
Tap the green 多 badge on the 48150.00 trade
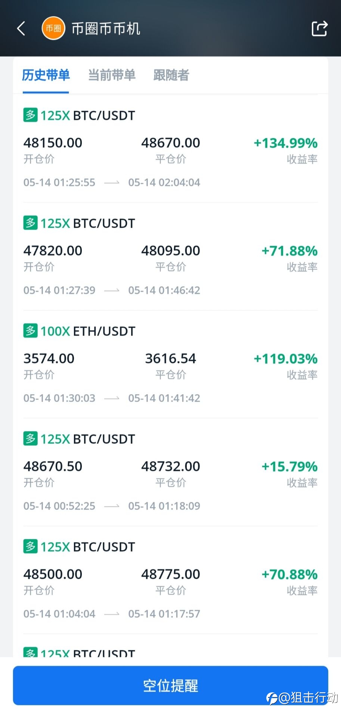click(x=30, y=115)
